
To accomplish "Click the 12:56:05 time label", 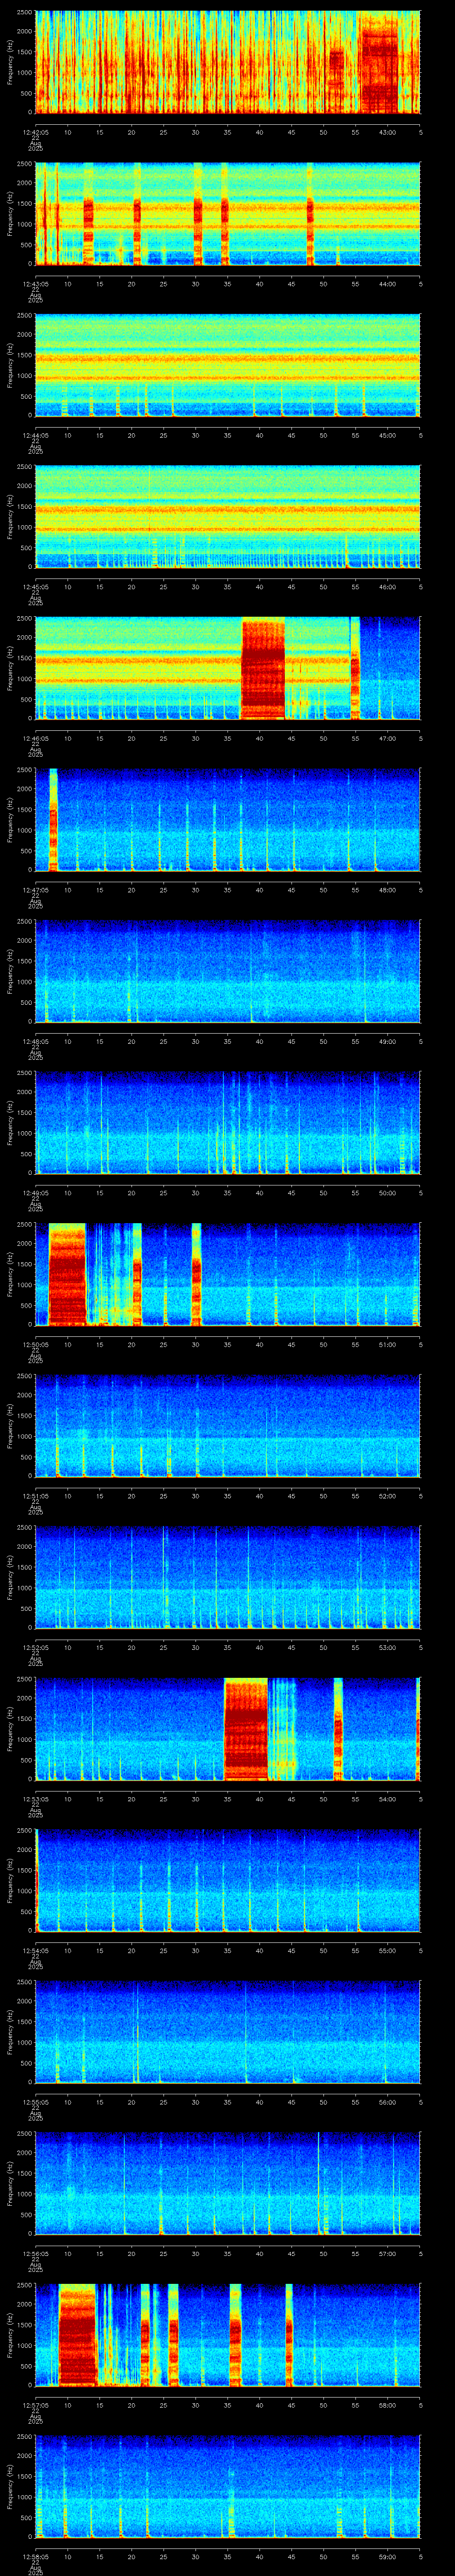I will tap(36, 2254).
